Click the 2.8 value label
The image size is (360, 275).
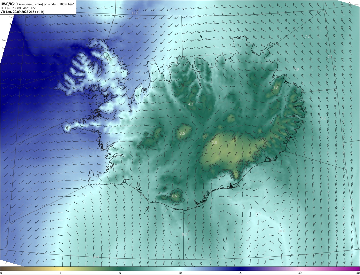click(x=214, y=143)
